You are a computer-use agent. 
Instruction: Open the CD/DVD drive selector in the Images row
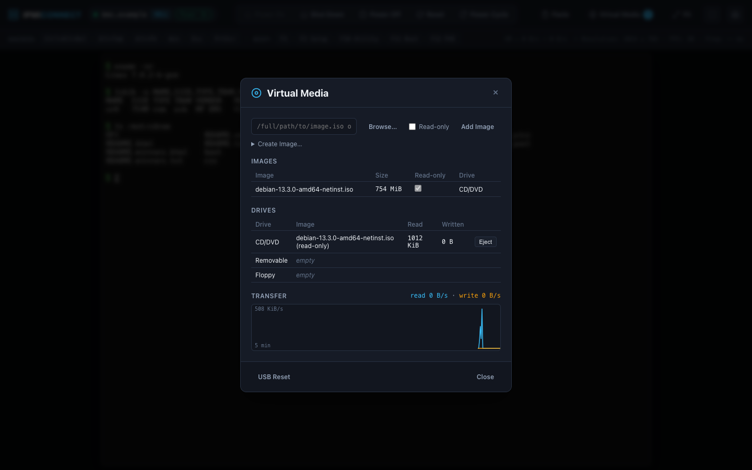(x=471, y=190)
